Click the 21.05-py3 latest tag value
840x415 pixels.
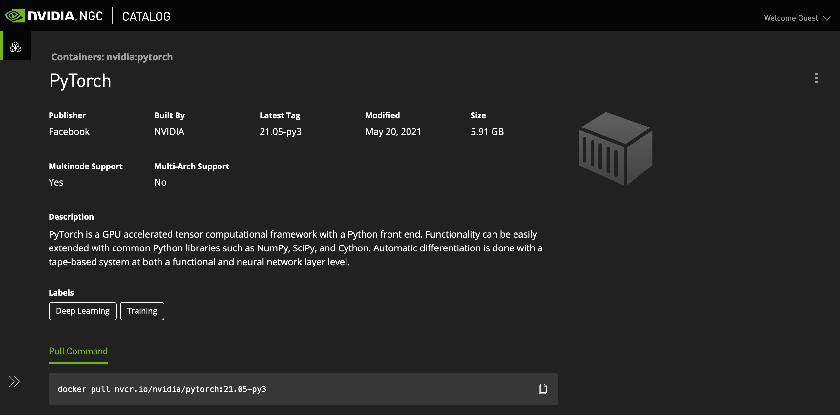coord(281,132)
